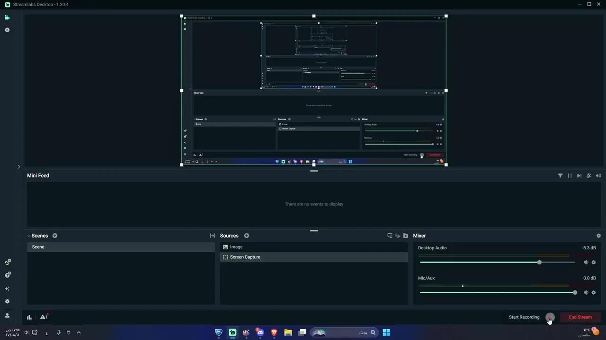The width and height of the screenshot is (606, 340).
Task: Select the screen capture in the preview
Action: 314,90
